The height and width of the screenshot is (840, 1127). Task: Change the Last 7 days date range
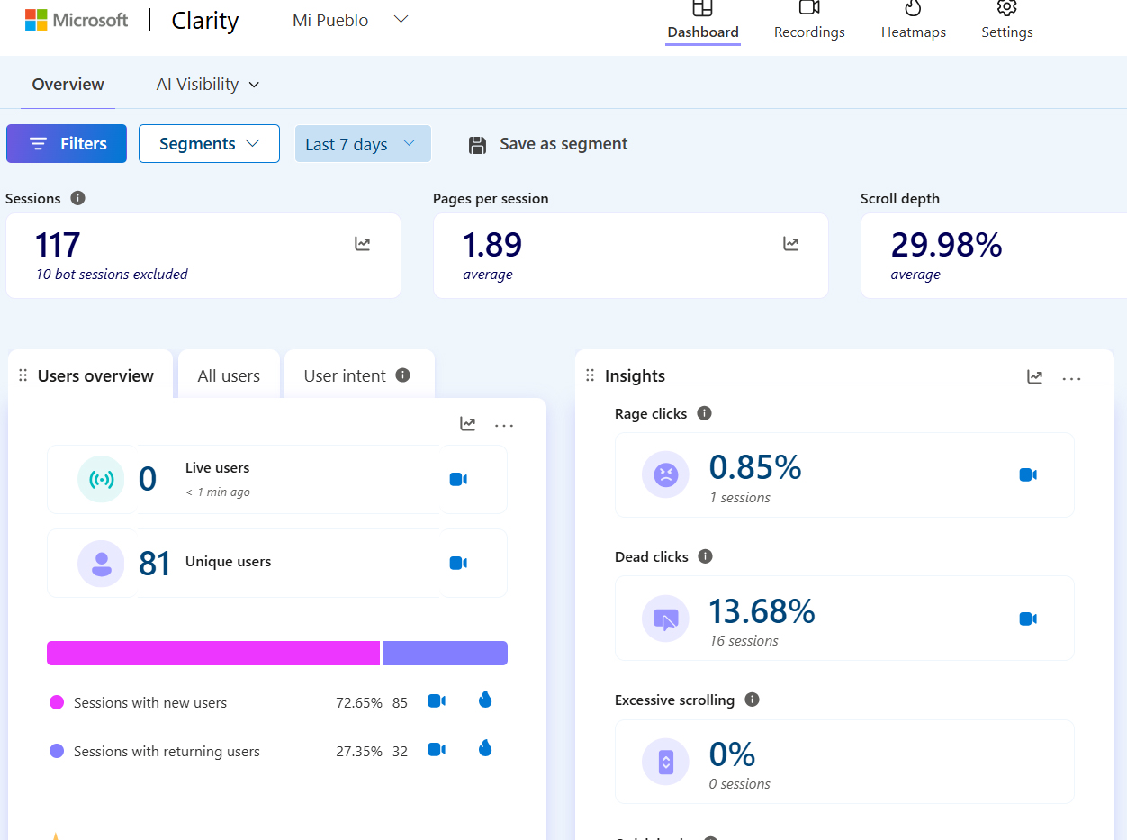pos(363,144)
